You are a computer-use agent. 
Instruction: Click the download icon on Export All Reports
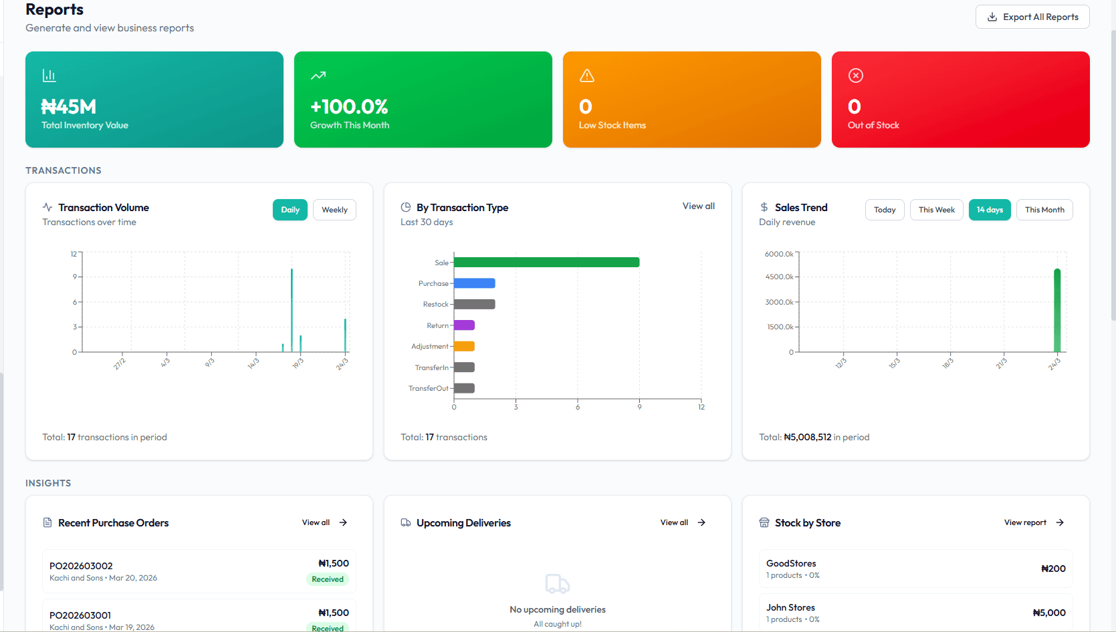(994, 17)
